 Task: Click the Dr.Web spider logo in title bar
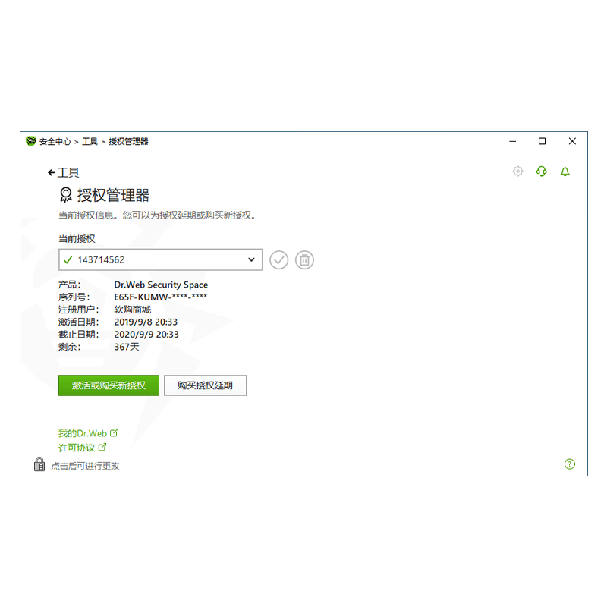click(31, 141)
